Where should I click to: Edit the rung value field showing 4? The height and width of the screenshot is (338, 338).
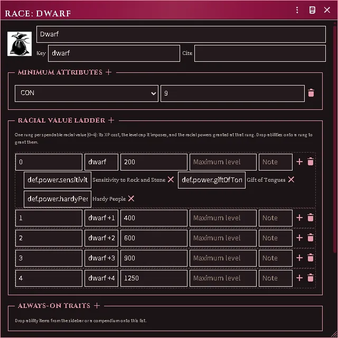[x=49, y=278]
